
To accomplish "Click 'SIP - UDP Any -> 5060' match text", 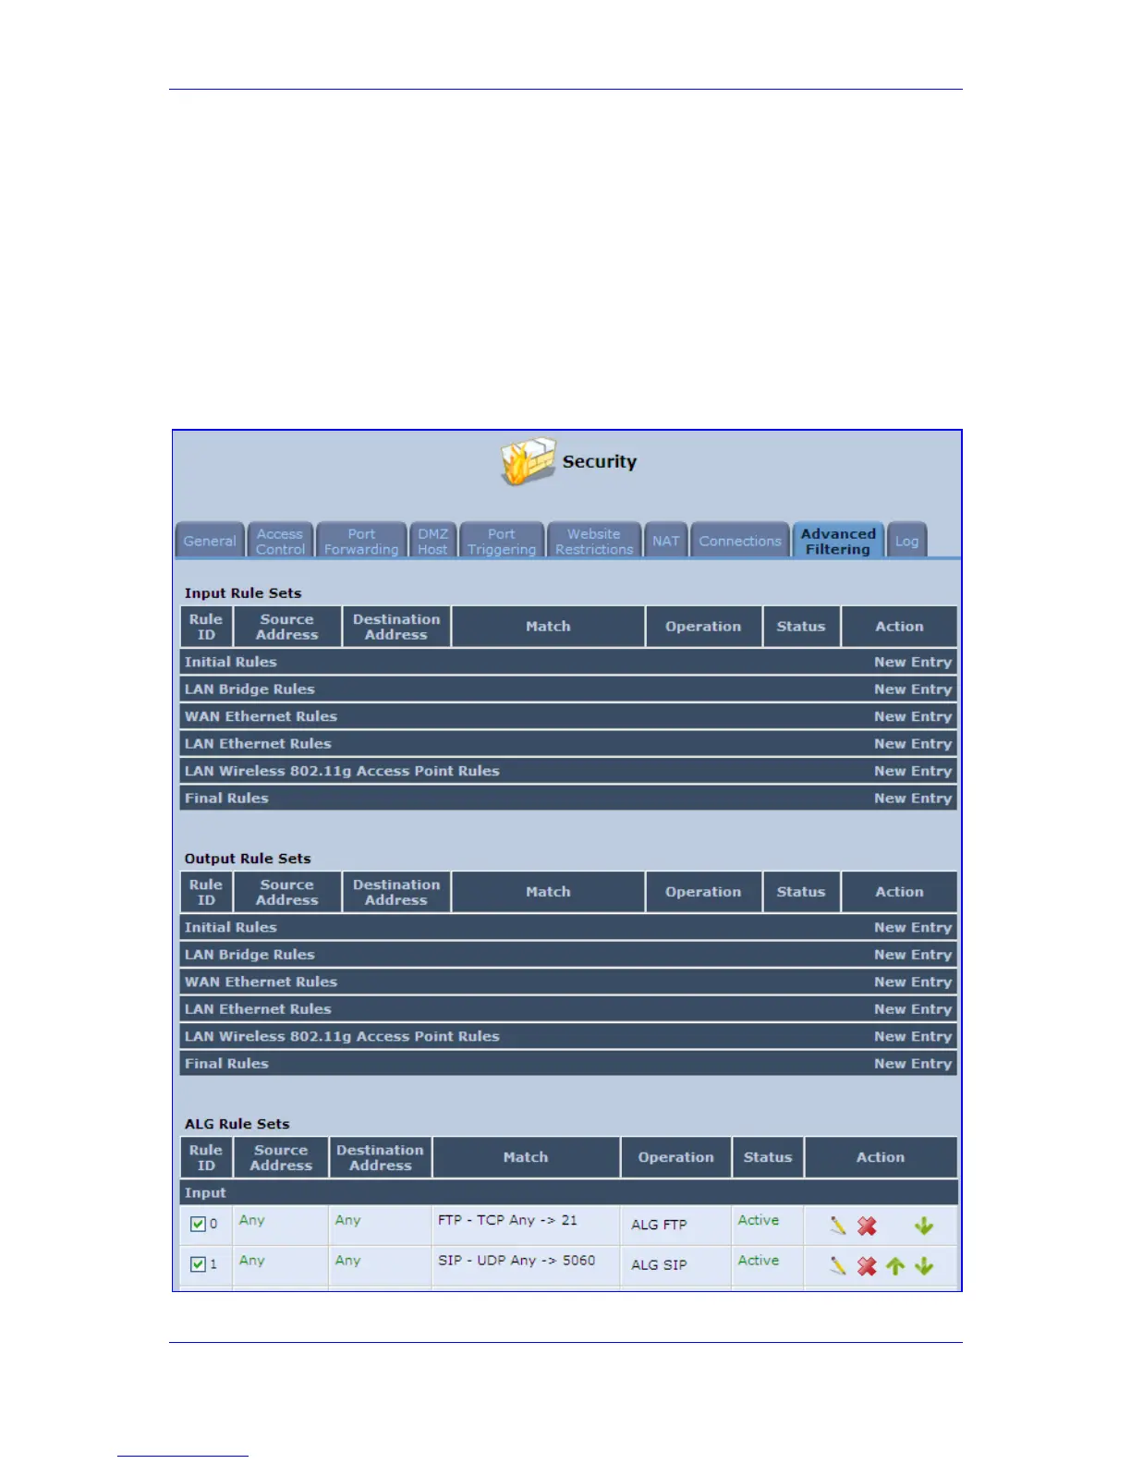I will 517,1260.
